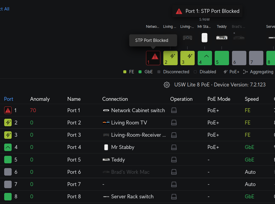Click operation icon for Port 3 row
The width and height of the screenshot is (275, 204).
click(x=174, y=135)
